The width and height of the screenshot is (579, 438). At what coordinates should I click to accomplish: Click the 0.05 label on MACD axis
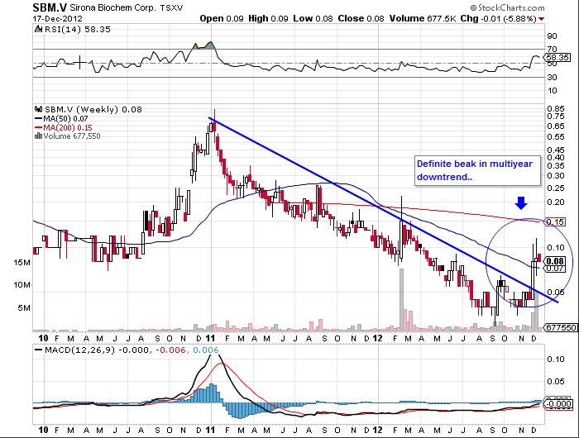[556, 382]
